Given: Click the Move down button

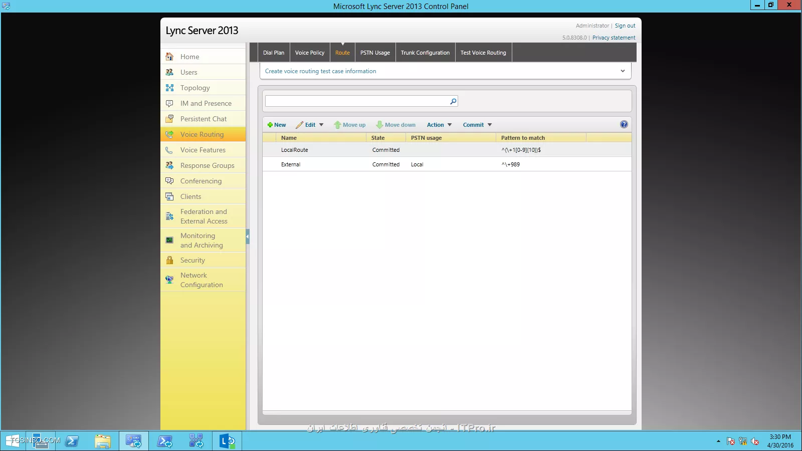Looking at the screenshot, I should tap(396, 125).
